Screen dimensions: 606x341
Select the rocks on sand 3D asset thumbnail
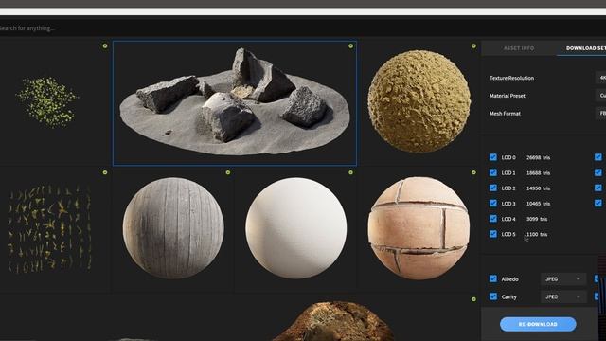[x=235, y=103]
